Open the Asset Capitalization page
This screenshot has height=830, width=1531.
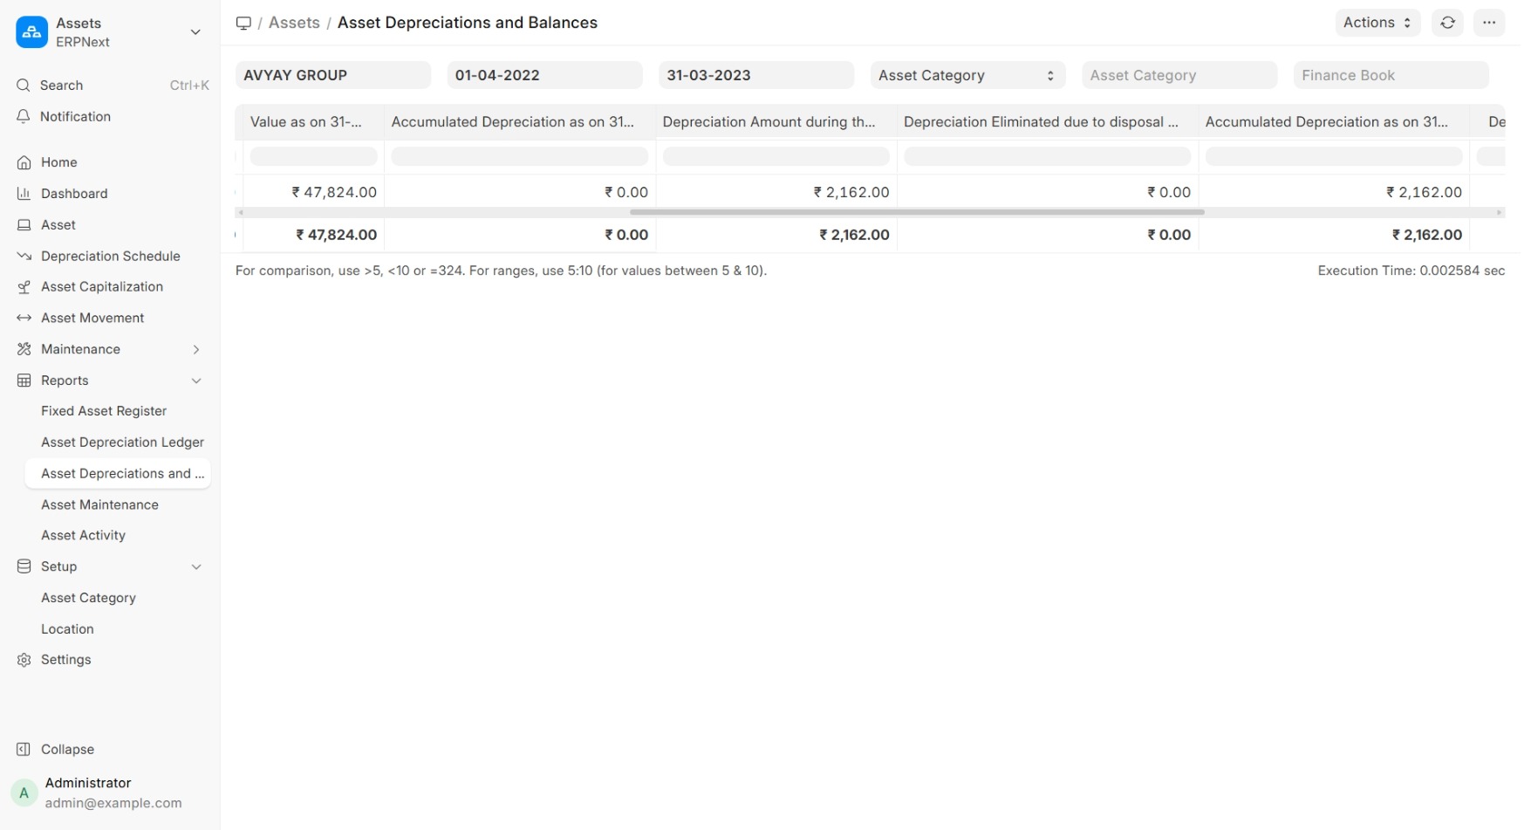pos(102,287)
